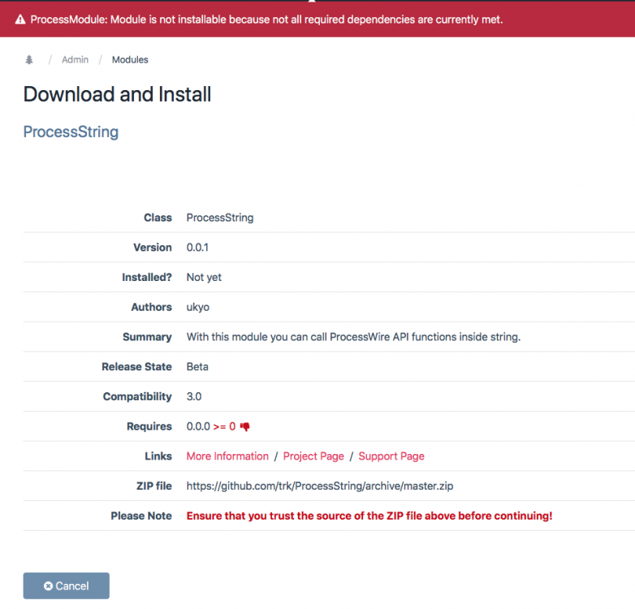Screen dimensions: 635x609
Task: Open the More Information link
Action: (x=227, y=456)
